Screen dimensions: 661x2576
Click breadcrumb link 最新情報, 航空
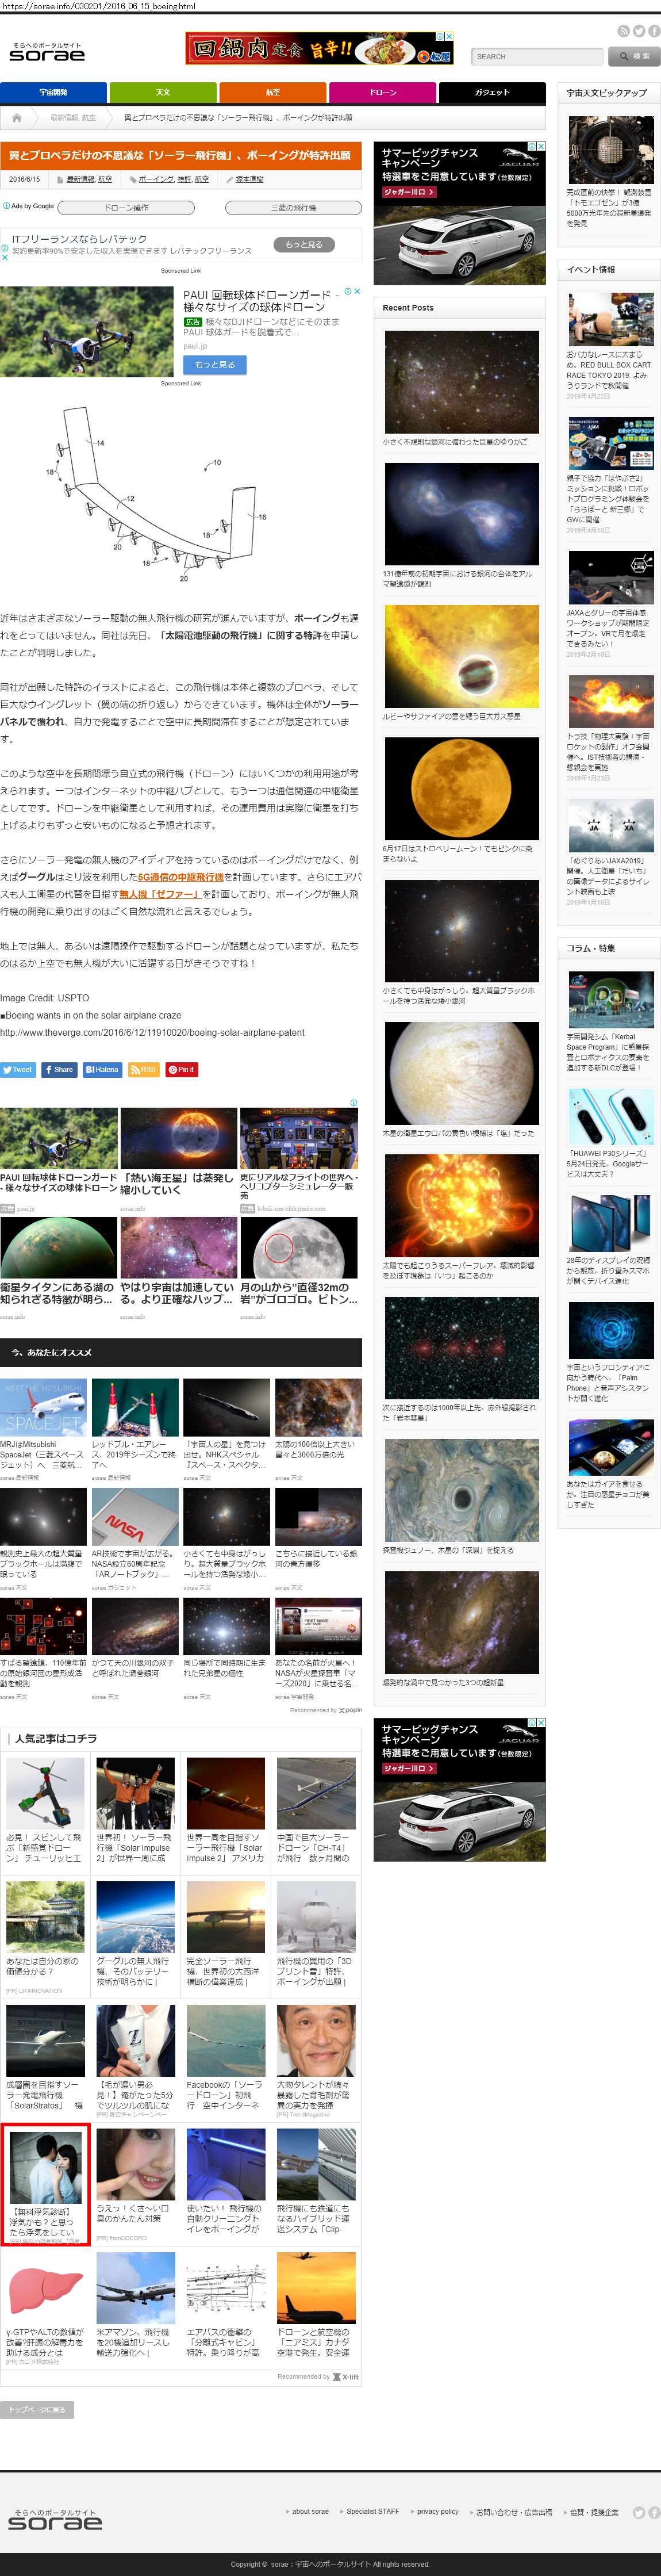tap(73, 118)
